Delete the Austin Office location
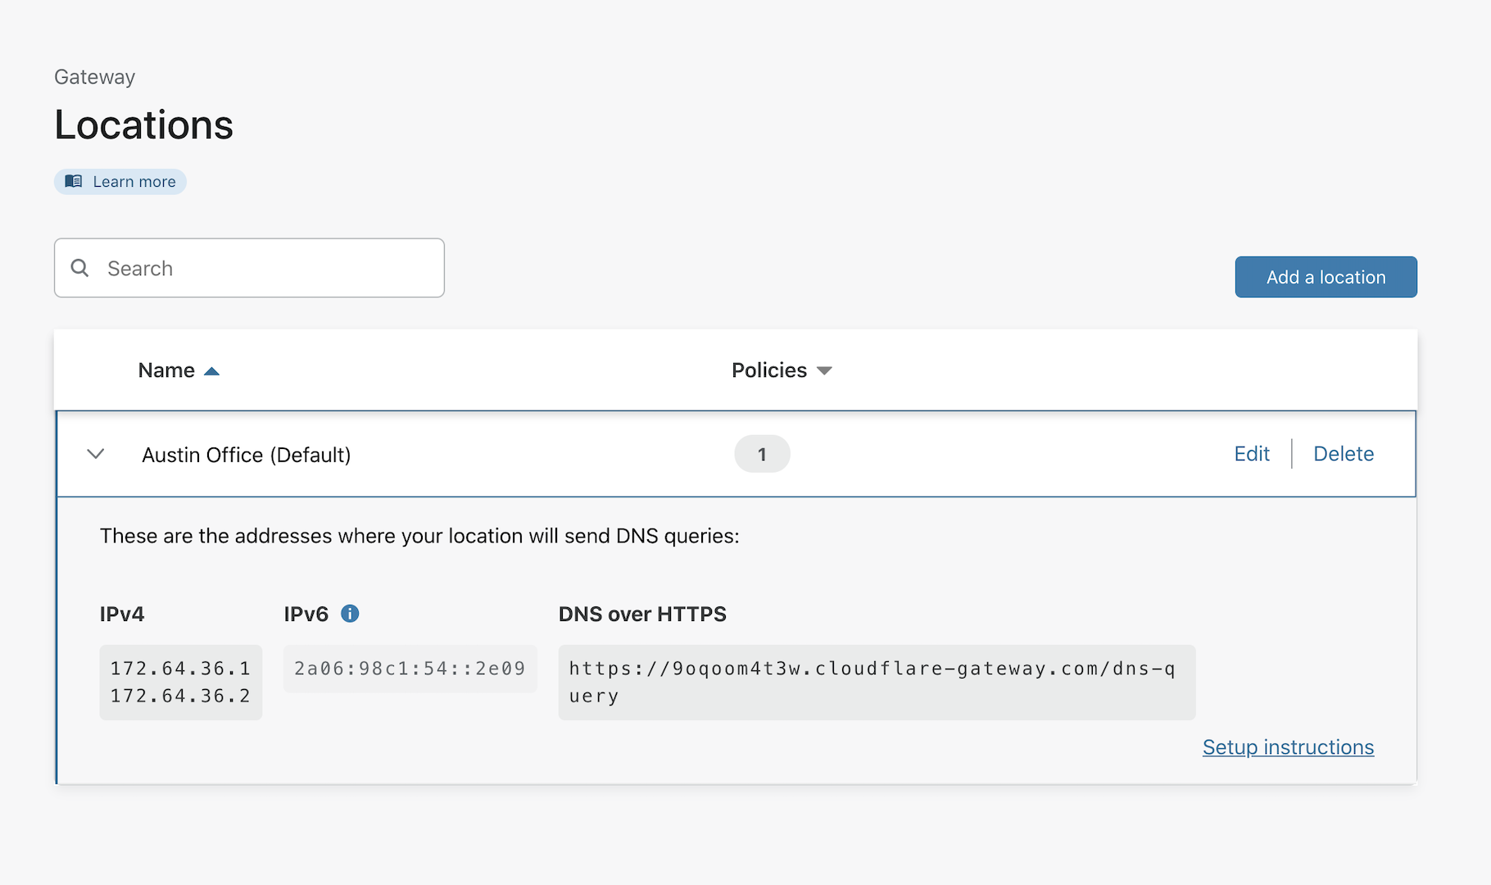This screenshot has height=885, width=1491. click(1343, 454)
